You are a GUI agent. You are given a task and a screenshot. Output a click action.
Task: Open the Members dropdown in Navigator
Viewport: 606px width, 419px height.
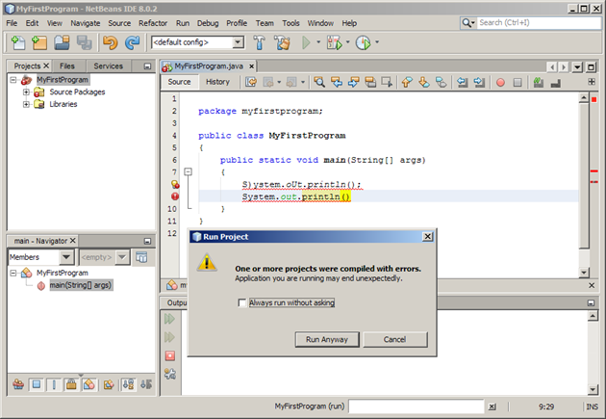(65, 257)
